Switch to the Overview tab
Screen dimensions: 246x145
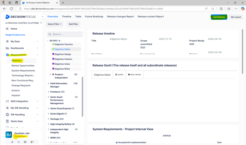click(x=53, y=16)
